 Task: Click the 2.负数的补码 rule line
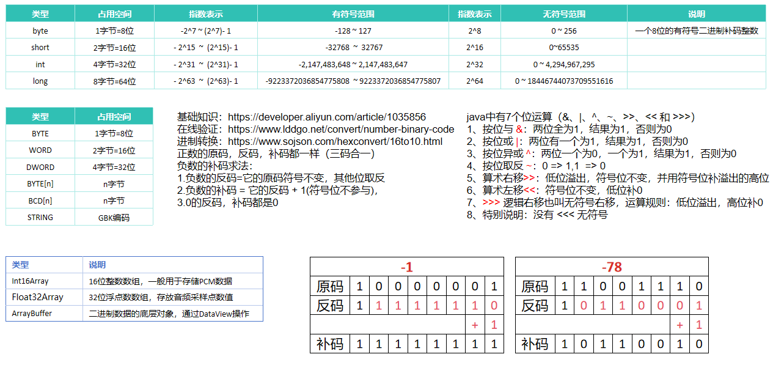279,190
